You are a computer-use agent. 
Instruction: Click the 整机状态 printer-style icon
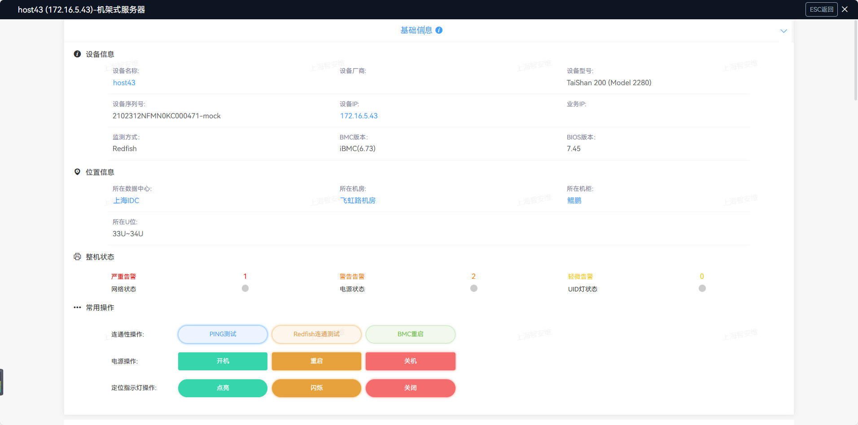coord(77,256)
